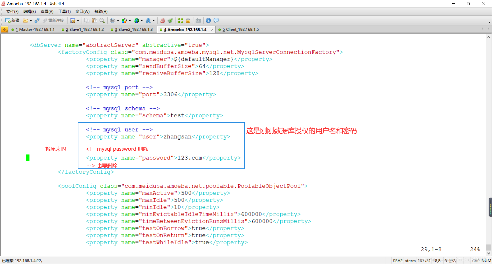
Task: Click the 已连接 192.168.1.4:22 status text
Action: coord(22,261)
